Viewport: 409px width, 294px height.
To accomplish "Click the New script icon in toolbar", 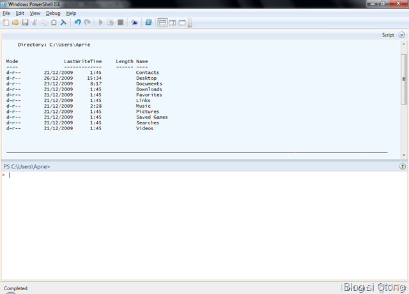I will [6, 23].
